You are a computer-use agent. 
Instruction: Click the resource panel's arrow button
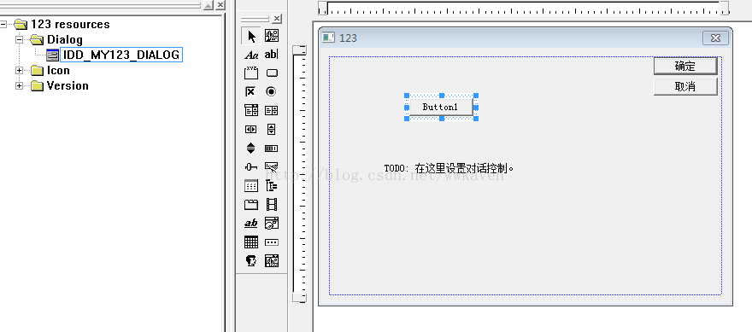click(x=209, y=5)
